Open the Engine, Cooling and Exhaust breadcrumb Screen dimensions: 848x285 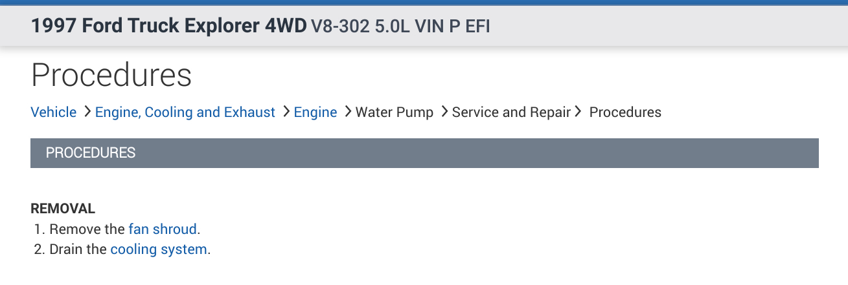(x=185, y=112)
